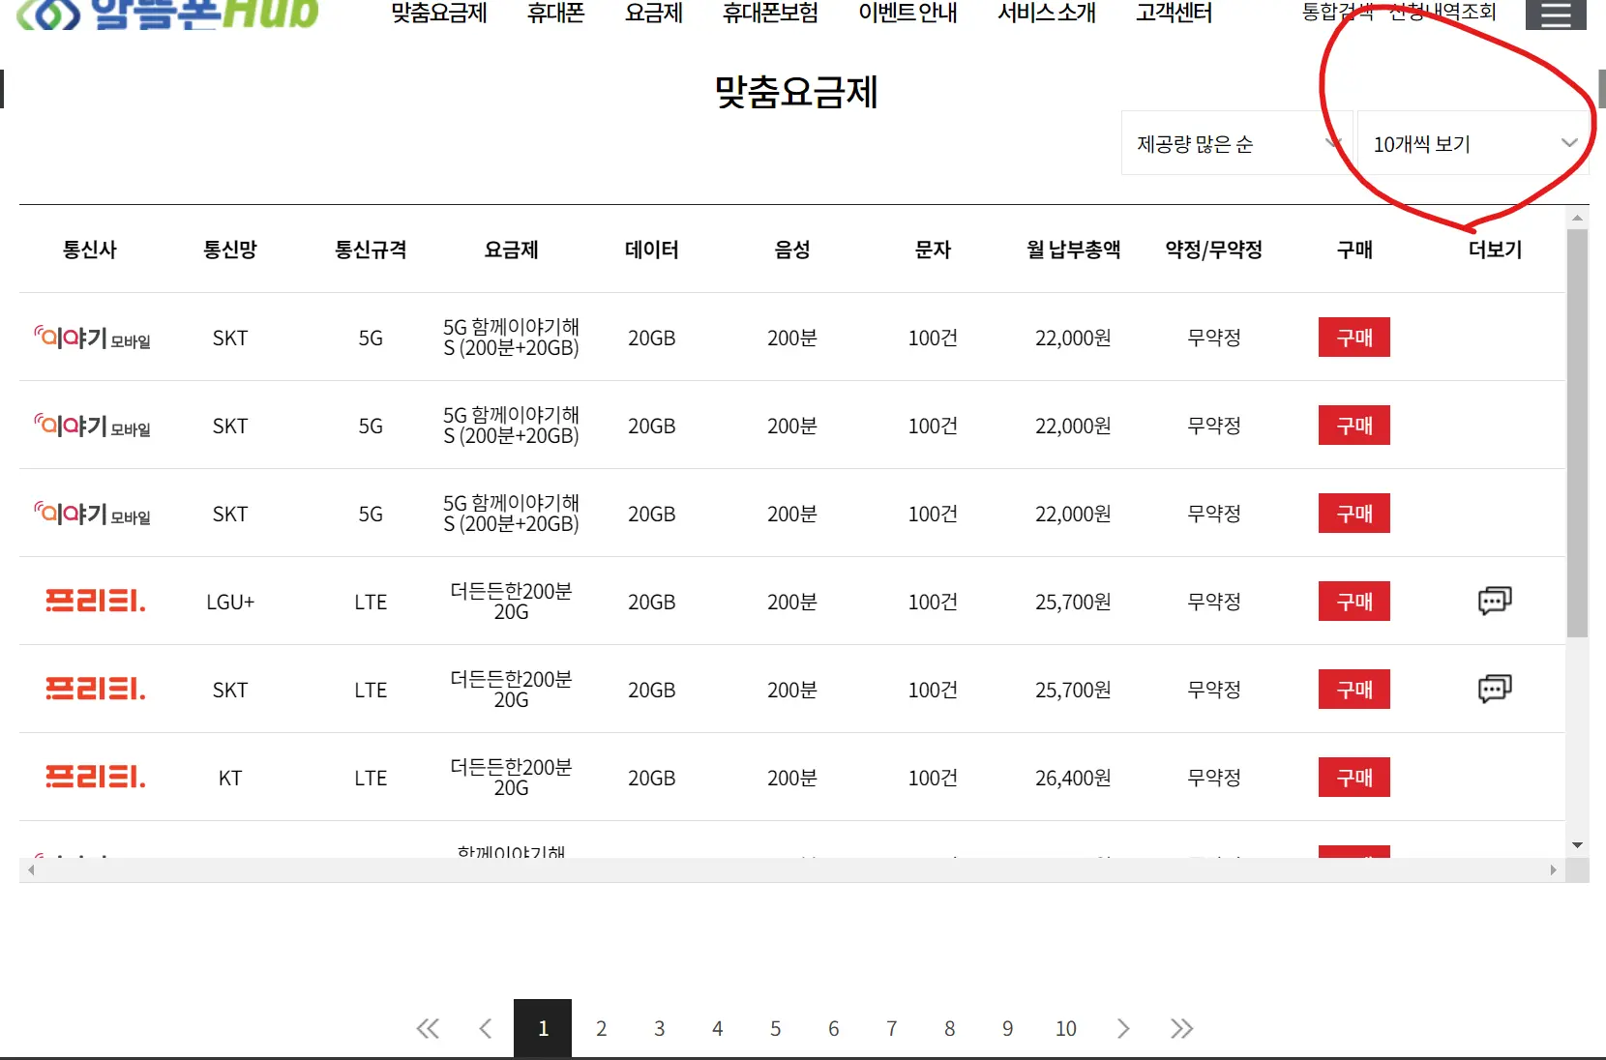Click 구매 for SKT 25,700원 plan
The height and width of the screenshot is (1060, 1606).
[1354, 689]
